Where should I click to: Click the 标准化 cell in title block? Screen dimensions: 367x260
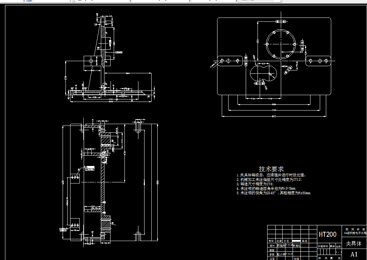[x=297, y=246]
